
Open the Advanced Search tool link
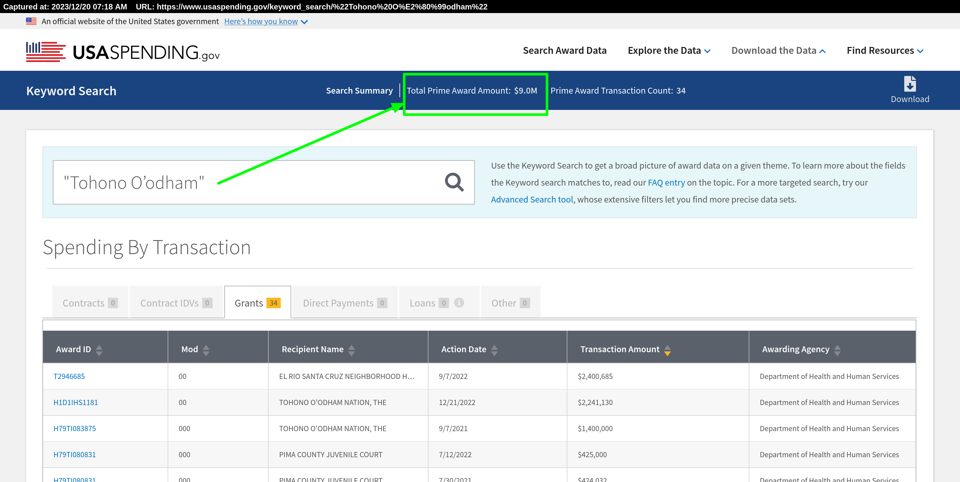532,200
